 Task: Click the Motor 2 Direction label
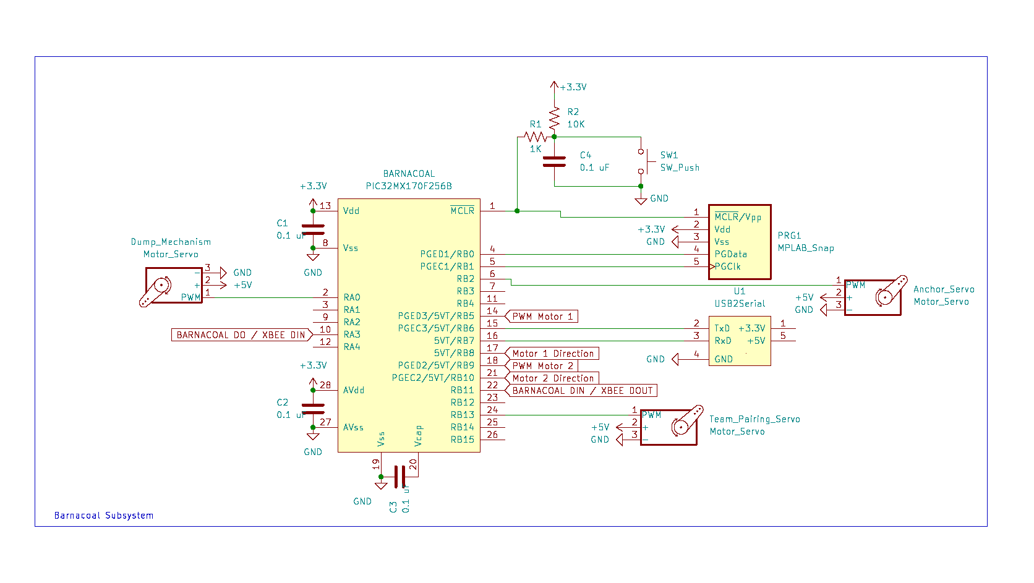552,378
